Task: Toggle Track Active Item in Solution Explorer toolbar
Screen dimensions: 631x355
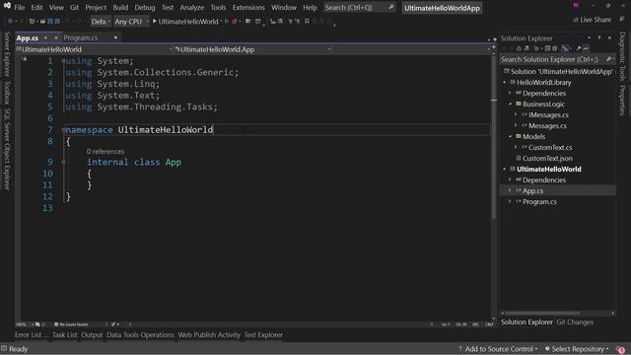Action: pos(565,48)
